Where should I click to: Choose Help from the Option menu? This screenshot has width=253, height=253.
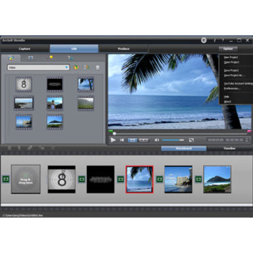pos(227,97)
